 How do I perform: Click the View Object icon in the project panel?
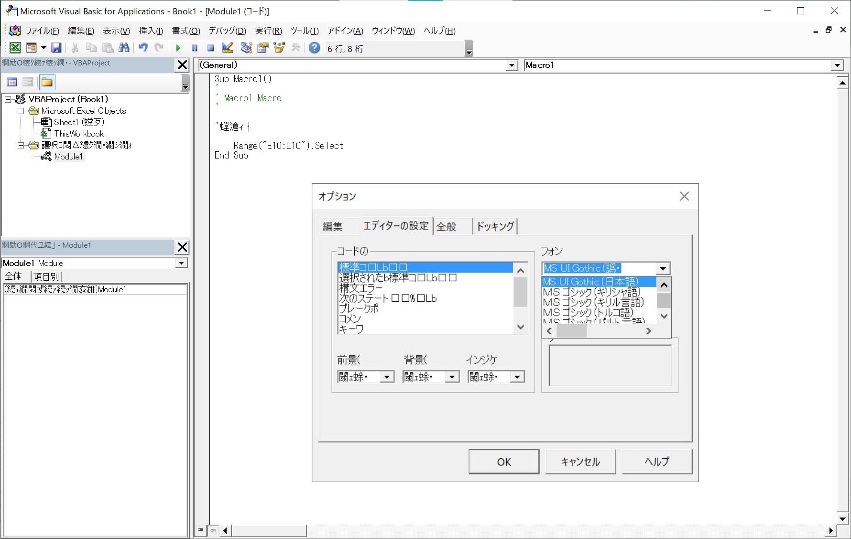point(28,82)
